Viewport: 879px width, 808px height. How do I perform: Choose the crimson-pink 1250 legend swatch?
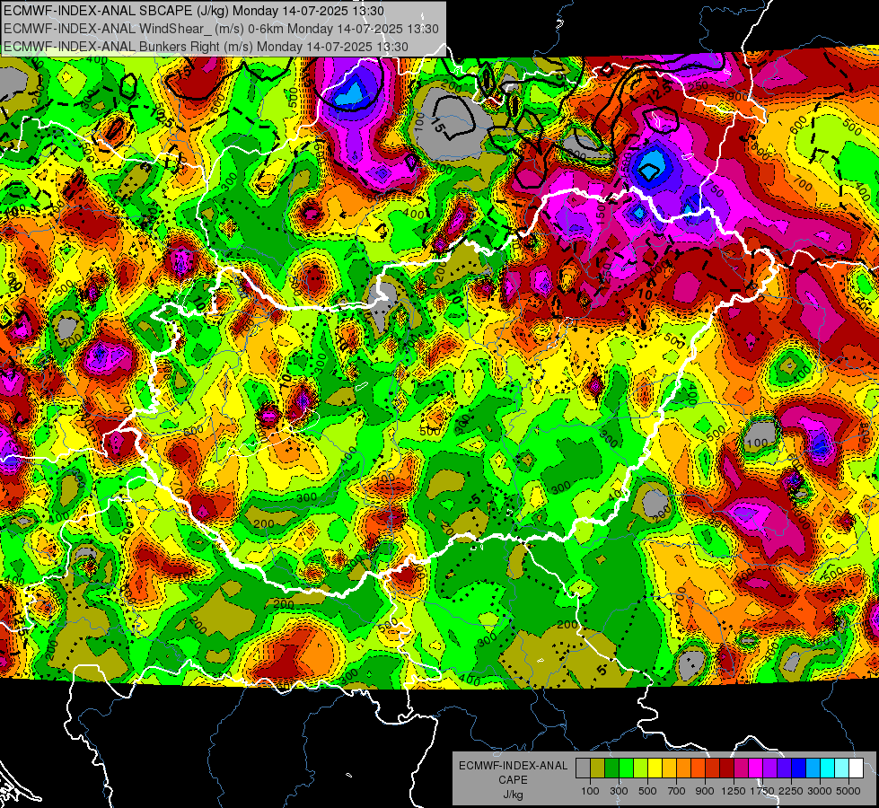pyautogui.click(x=741, y=768)
